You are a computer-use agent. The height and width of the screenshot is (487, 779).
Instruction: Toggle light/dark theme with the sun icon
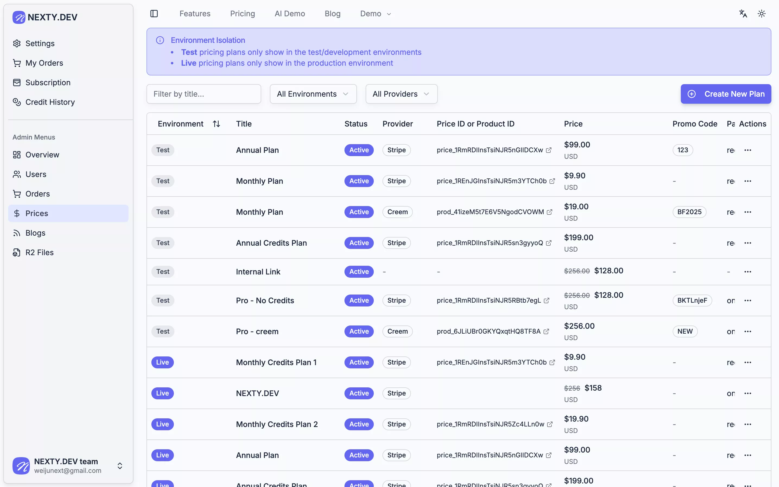[x=762, y=14]
